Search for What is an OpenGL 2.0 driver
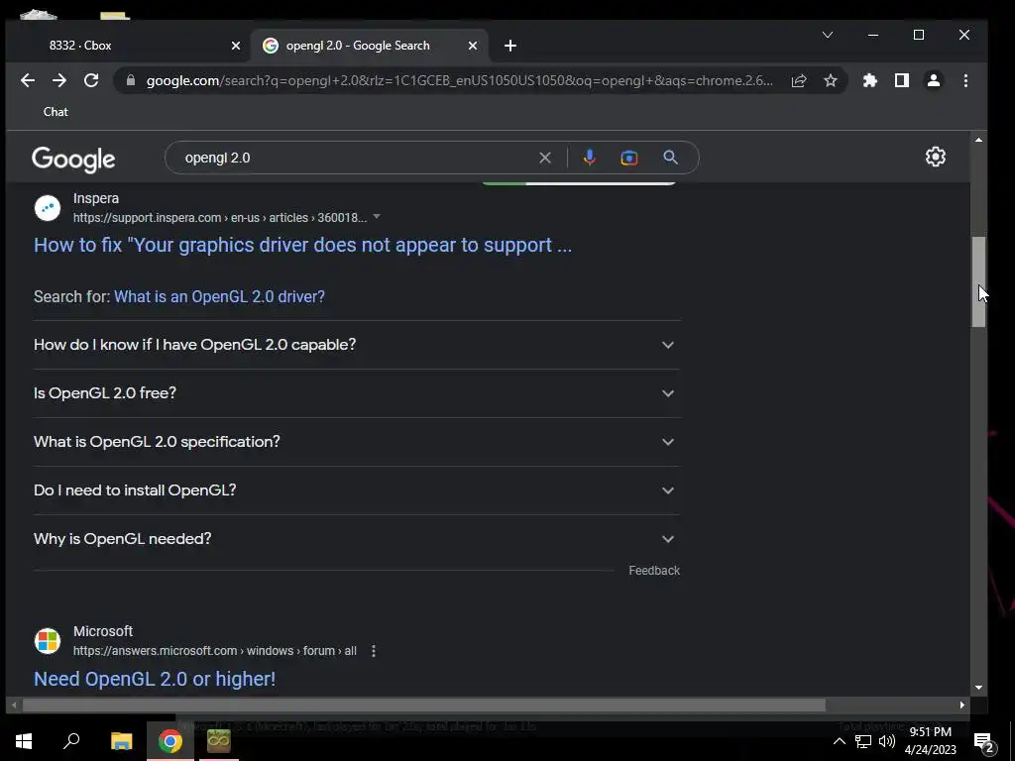 tap(219, 296)
